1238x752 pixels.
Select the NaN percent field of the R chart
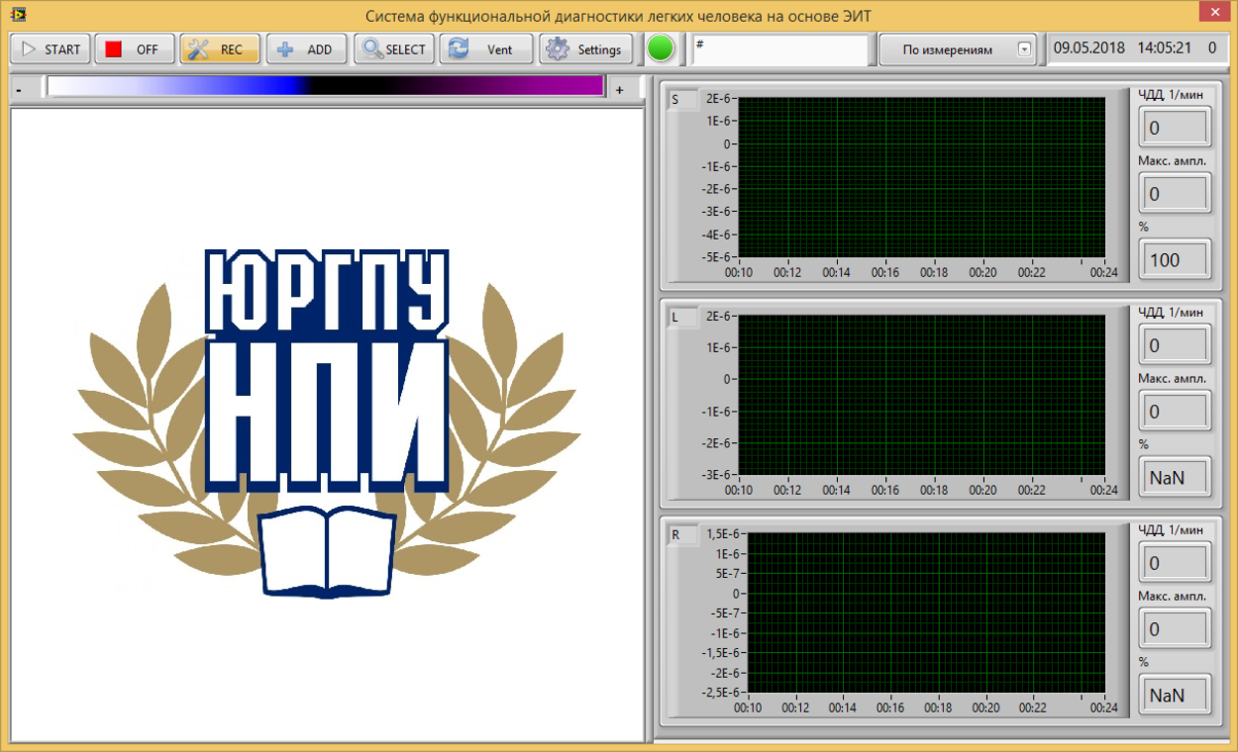click(x=1175, y=695)
